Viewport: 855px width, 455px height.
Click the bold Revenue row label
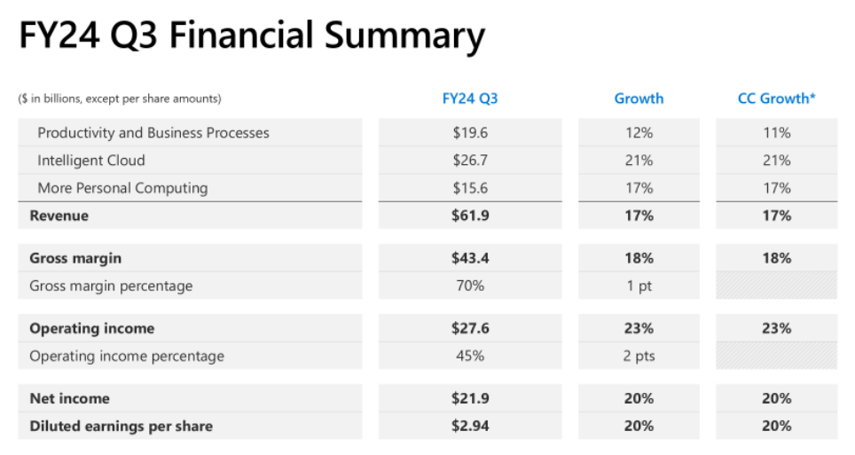(x=59, y=216)
